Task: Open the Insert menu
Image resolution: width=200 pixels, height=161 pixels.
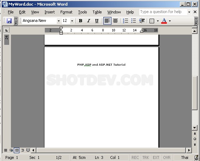Action: [x=49, y=12]
